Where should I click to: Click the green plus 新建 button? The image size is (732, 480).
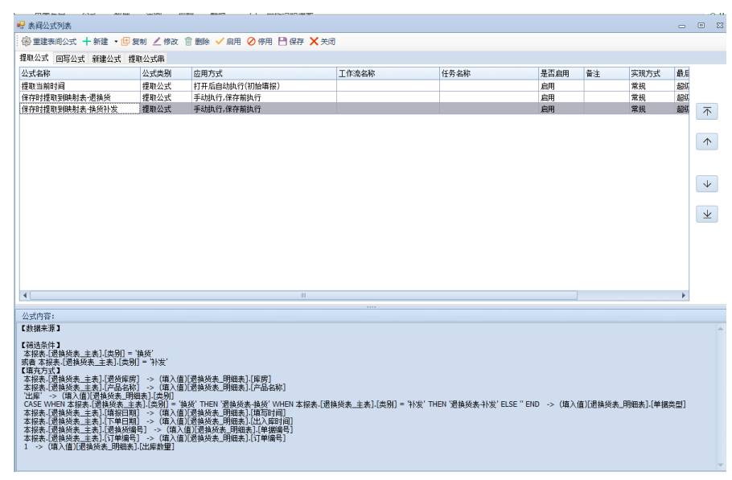[x=95, y=41]
